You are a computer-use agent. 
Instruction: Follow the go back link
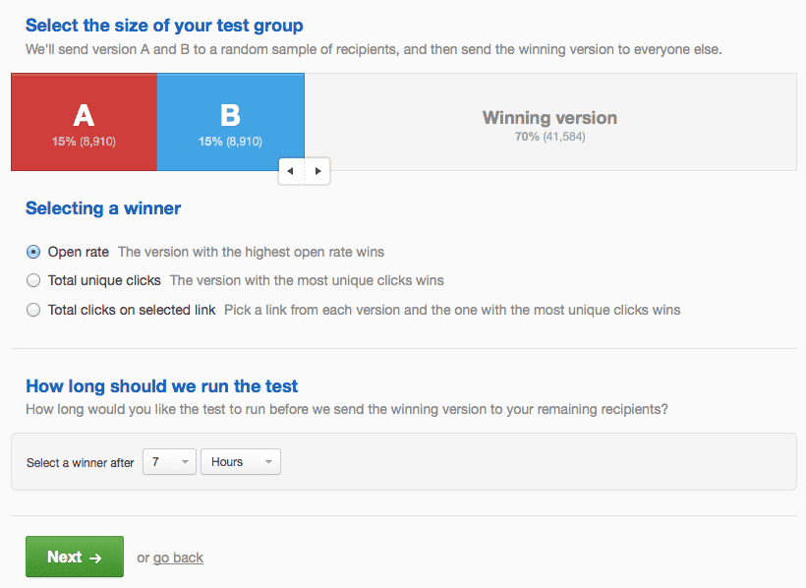point(178,558)
